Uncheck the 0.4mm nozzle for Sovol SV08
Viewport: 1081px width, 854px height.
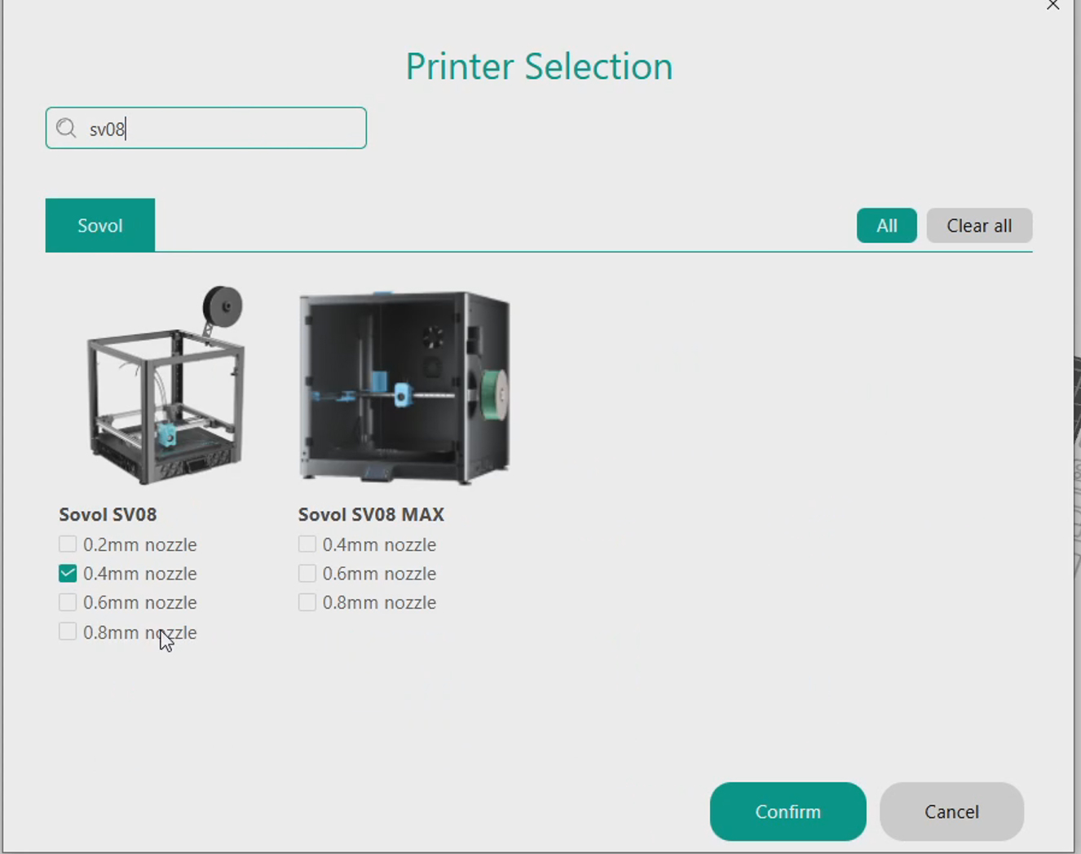pos(68,574)
